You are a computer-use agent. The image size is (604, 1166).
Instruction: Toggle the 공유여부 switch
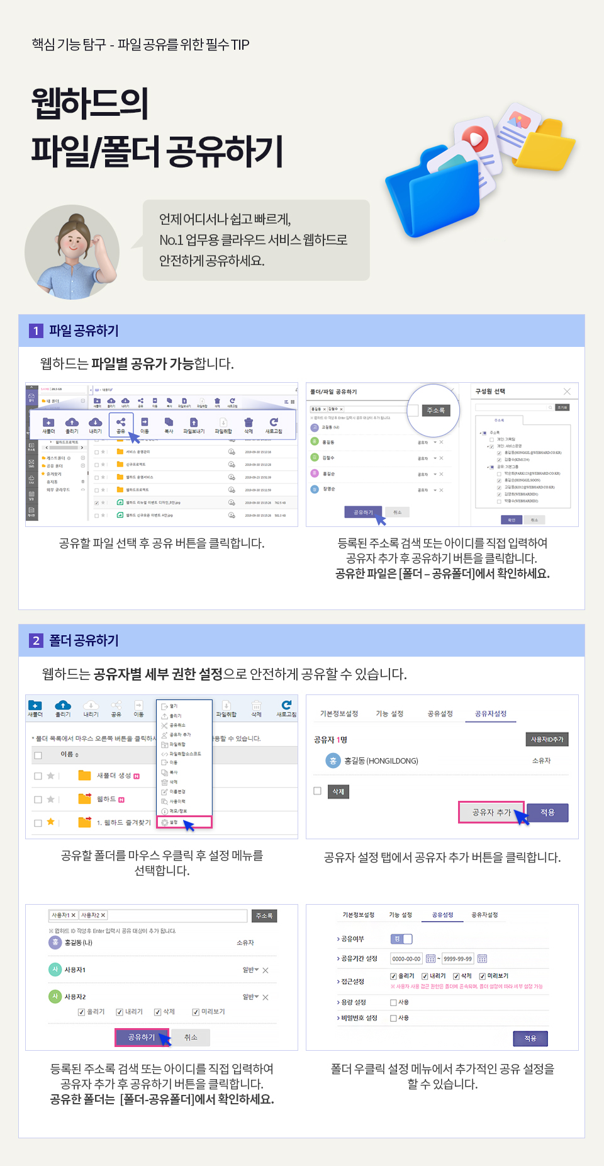(x=401, y=939)
